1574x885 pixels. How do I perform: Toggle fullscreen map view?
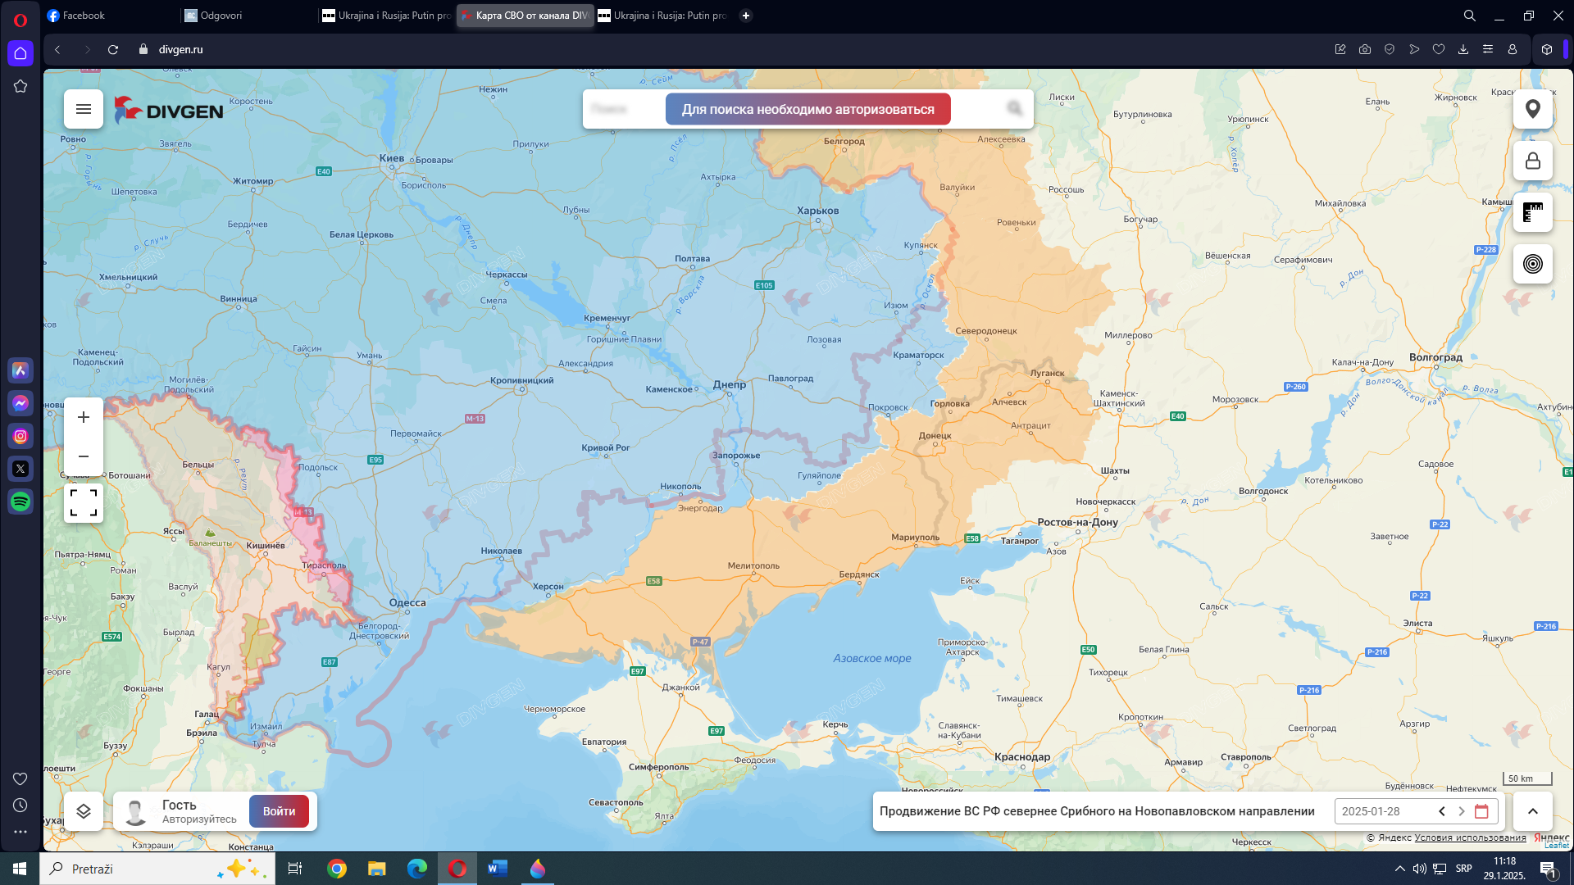pyautogui.click(x=84, y=502)
